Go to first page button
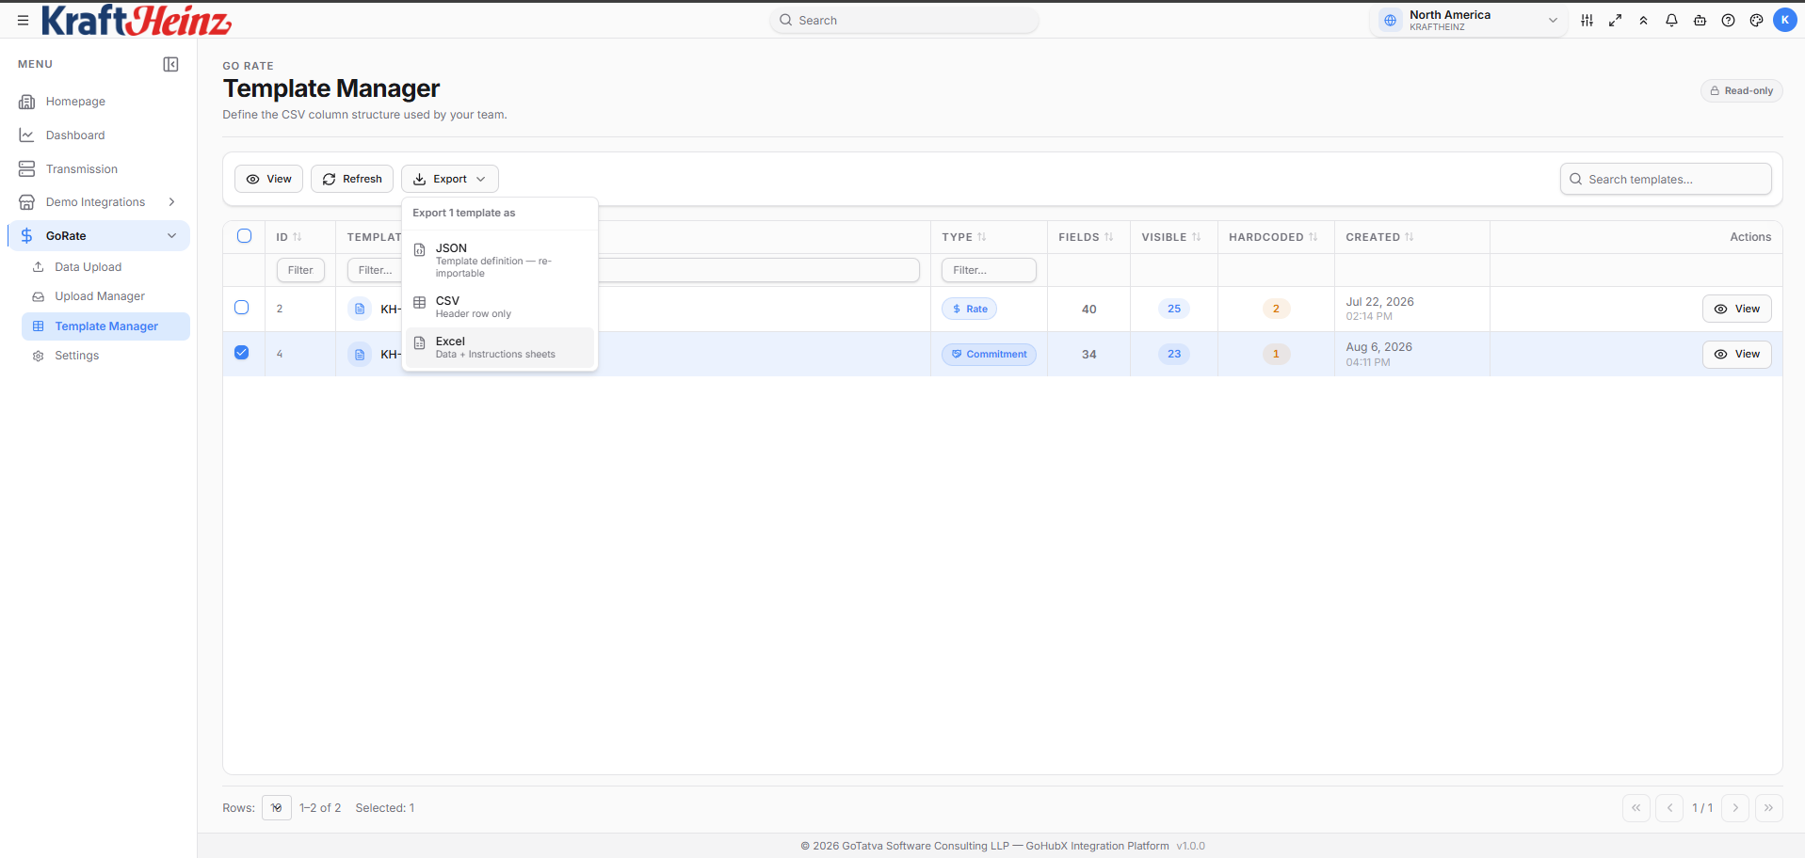This screenshot has height=858, width=1805. [x=1636, y=808]
